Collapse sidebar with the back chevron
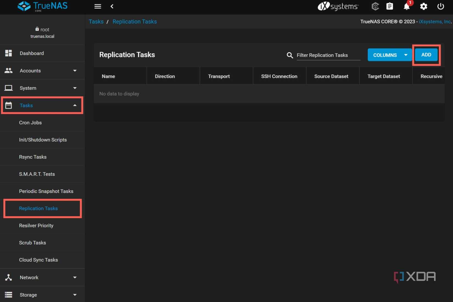453x302 pixels. tap(112, 6)
